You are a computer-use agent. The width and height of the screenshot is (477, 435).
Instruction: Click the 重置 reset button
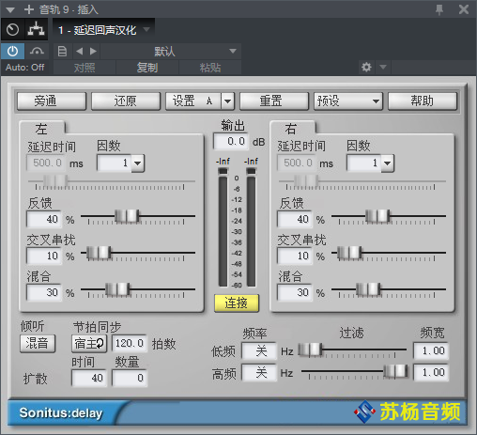(274, 101)
